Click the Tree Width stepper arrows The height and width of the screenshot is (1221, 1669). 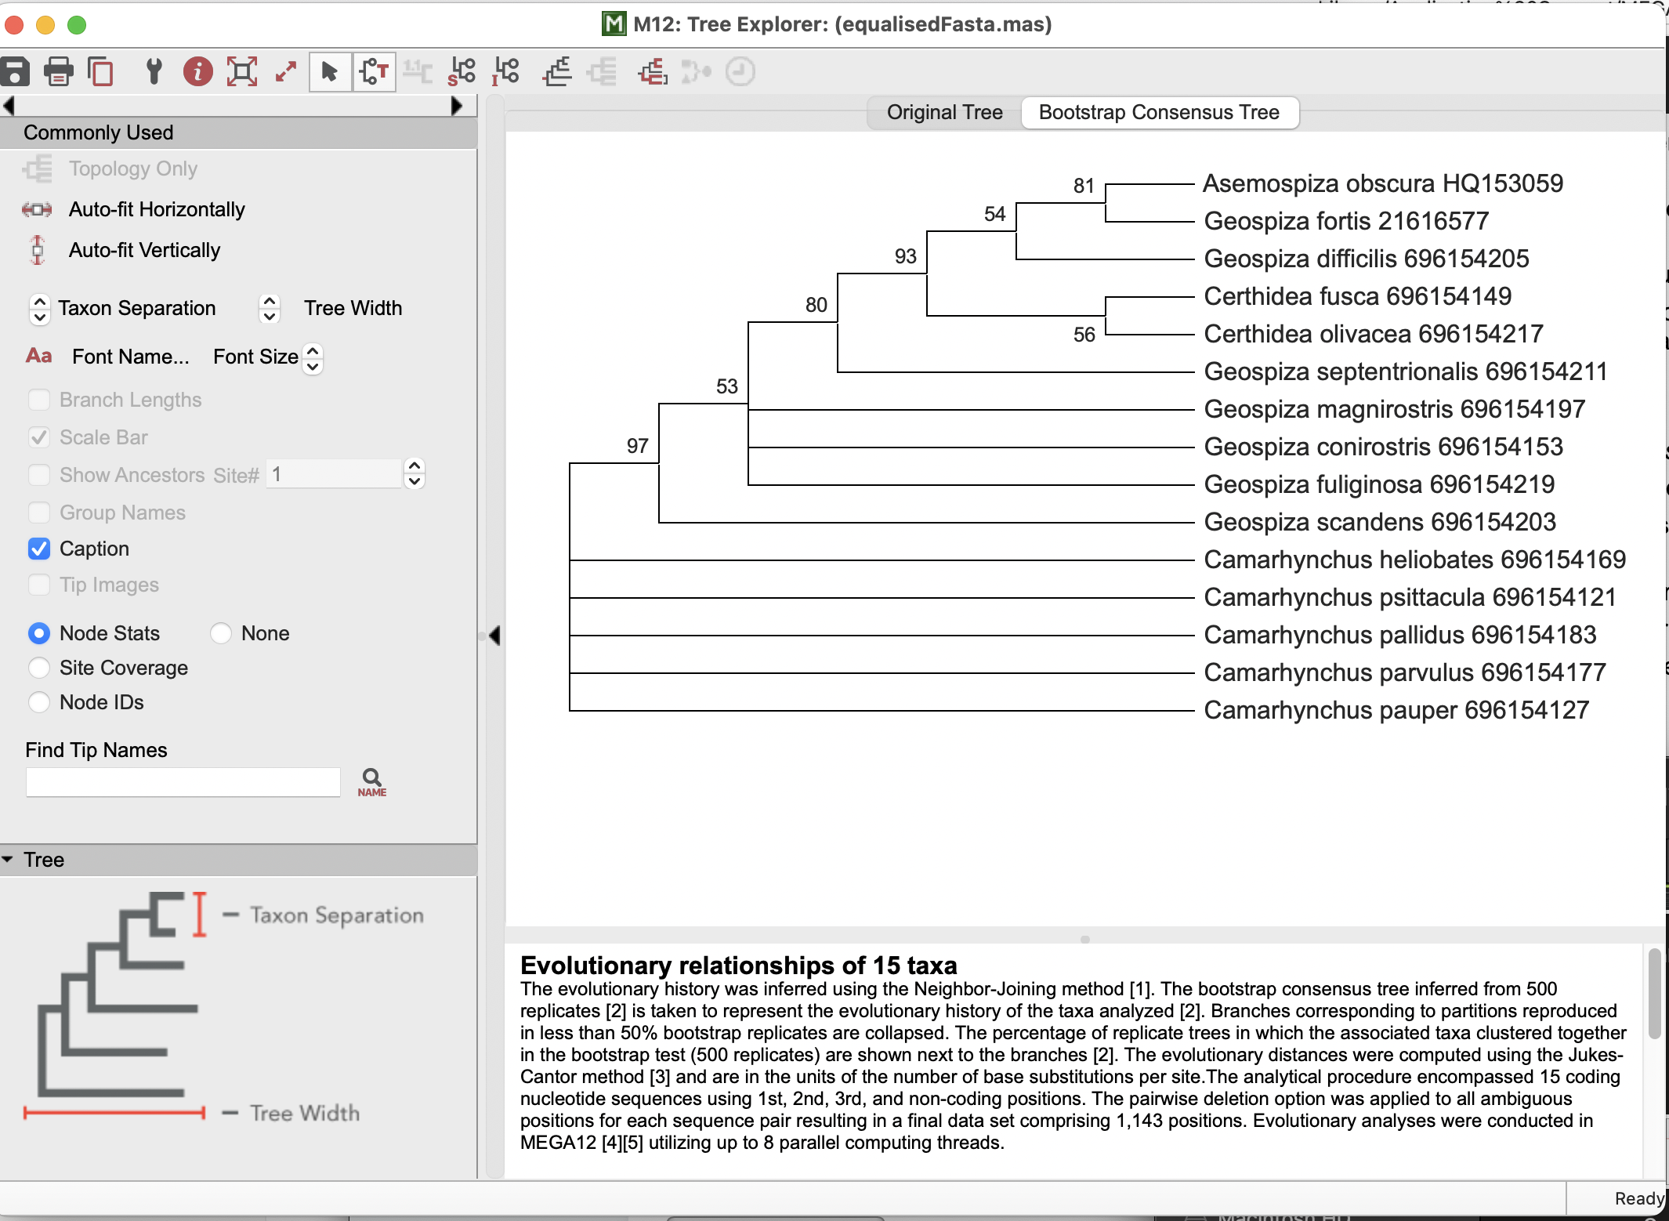tap(269, 309)
